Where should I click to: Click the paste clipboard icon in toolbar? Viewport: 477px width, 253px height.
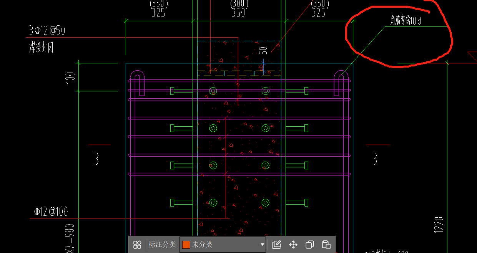[326, 245]
